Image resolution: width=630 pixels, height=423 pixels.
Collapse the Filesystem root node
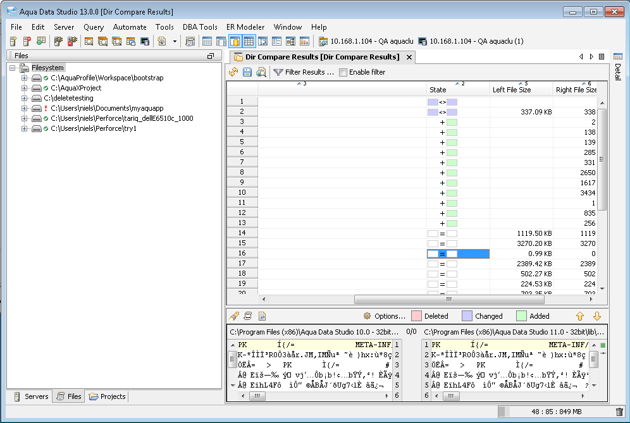(x=13, y=68)
